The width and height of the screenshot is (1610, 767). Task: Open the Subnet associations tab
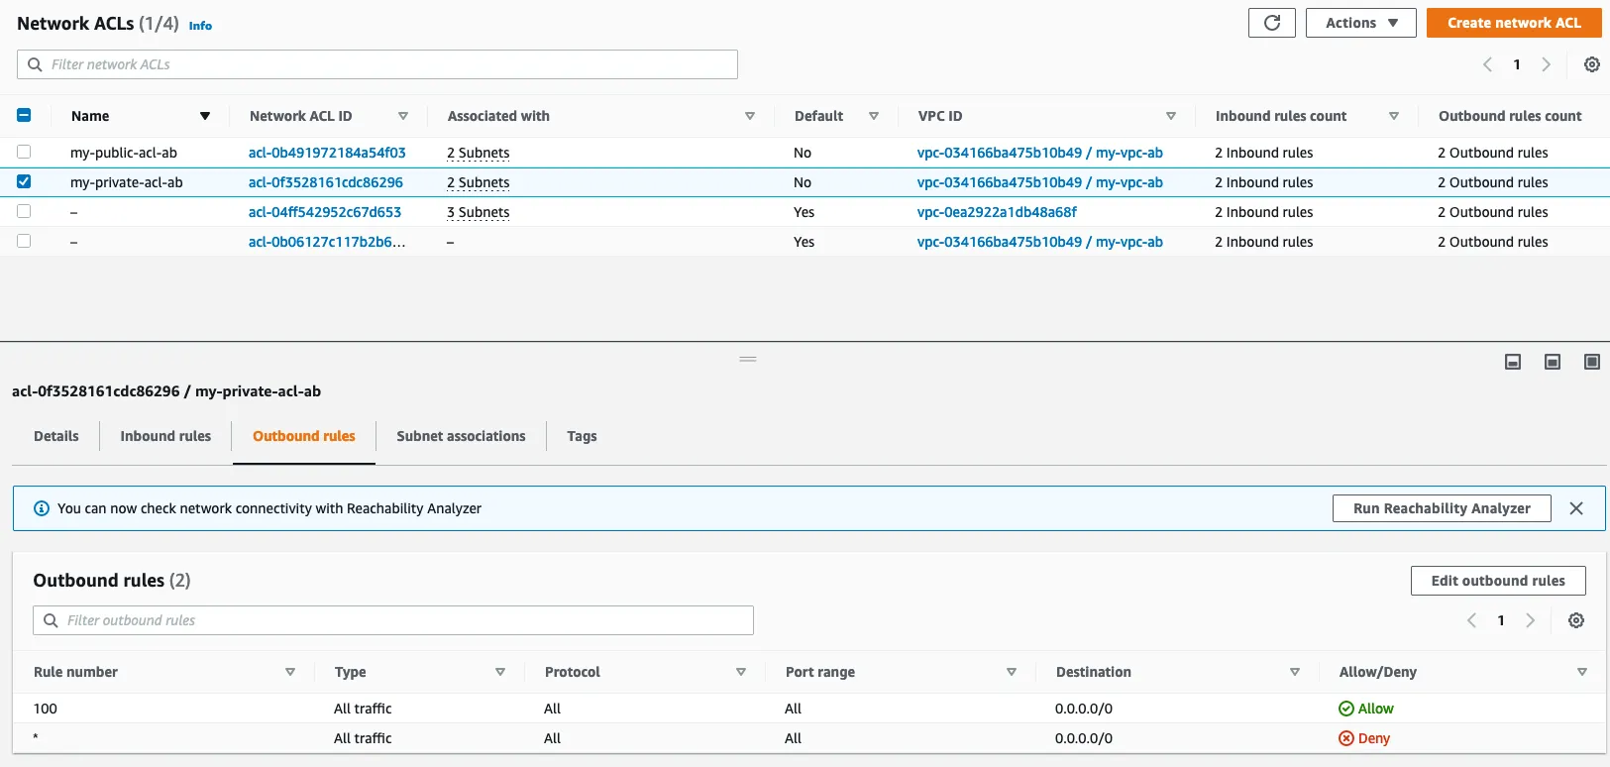click(x=461, y=436)
